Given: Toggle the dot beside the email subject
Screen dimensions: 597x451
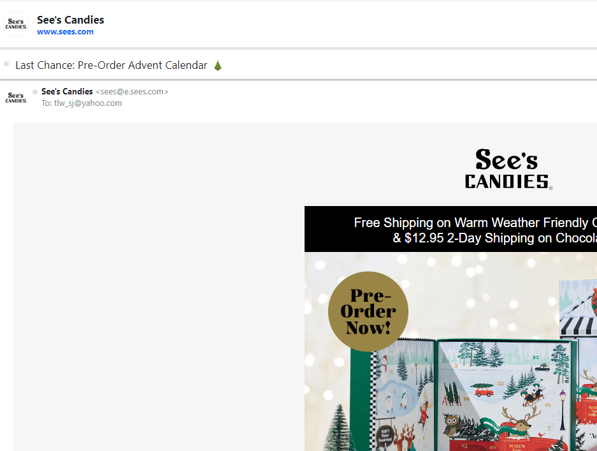Looking at the screenshot, I should pos(6,64).
